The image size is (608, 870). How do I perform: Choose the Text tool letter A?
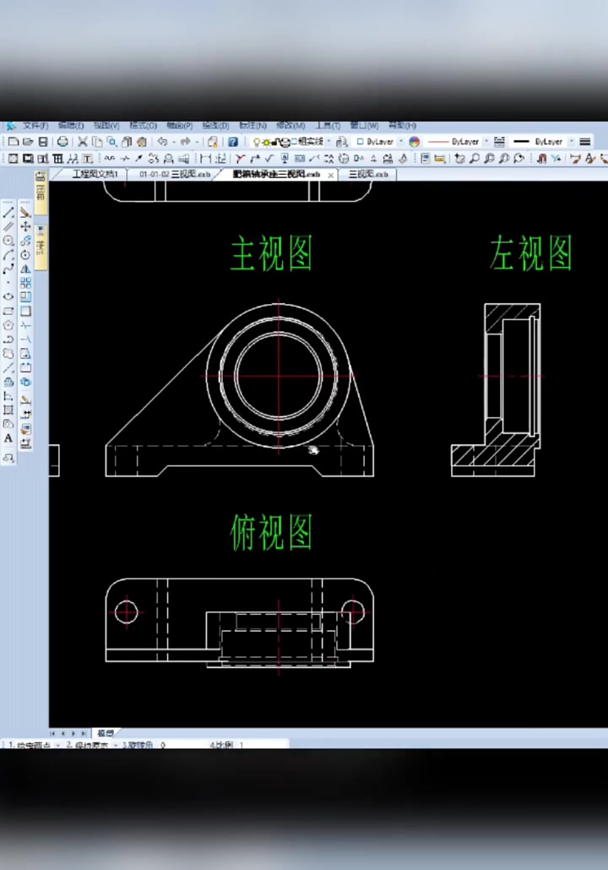pos(8,438)
